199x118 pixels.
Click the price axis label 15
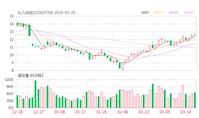click(12, 16)
